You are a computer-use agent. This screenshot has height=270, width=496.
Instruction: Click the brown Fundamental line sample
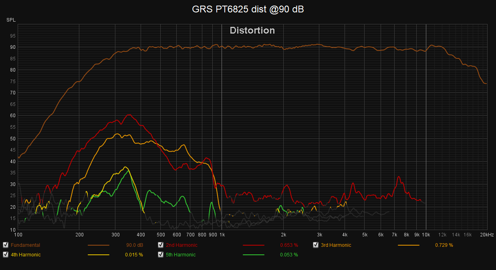point(99,245)
